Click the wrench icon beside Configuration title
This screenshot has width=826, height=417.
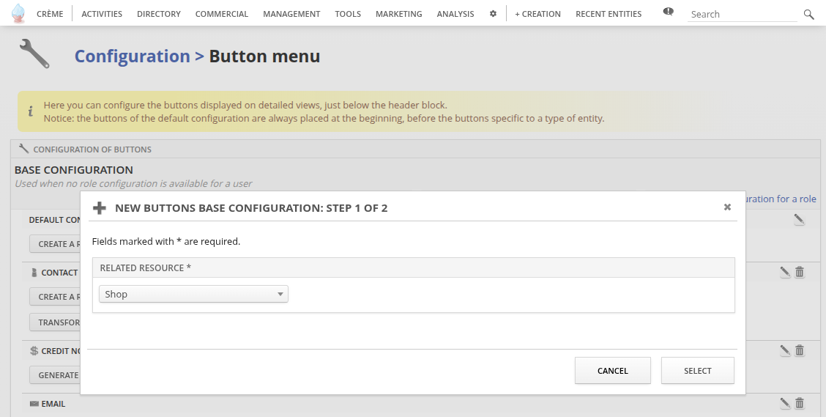(34, 53)
